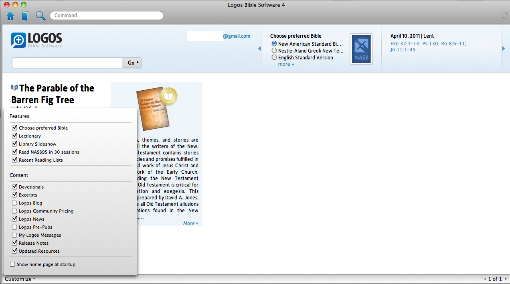
Task: Go to previous header panel arrow
Action: pyautogui.click(x=259, y=49)
